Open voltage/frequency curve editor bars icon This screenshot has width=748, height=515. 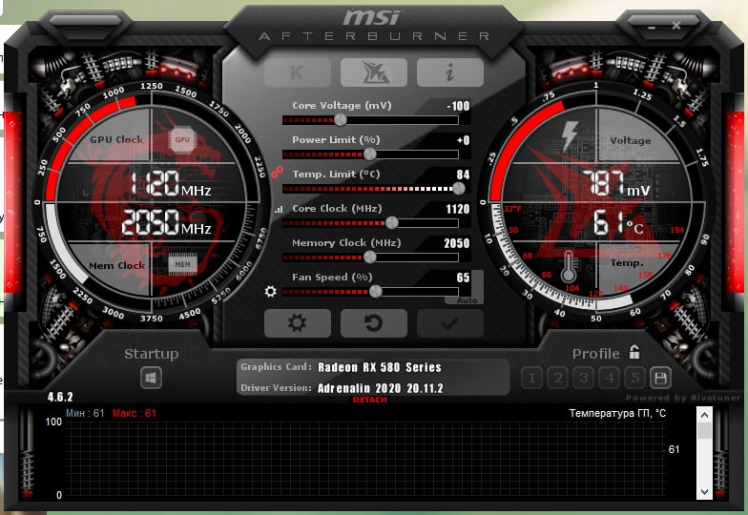pyautogui.click(x=279, y=209)
